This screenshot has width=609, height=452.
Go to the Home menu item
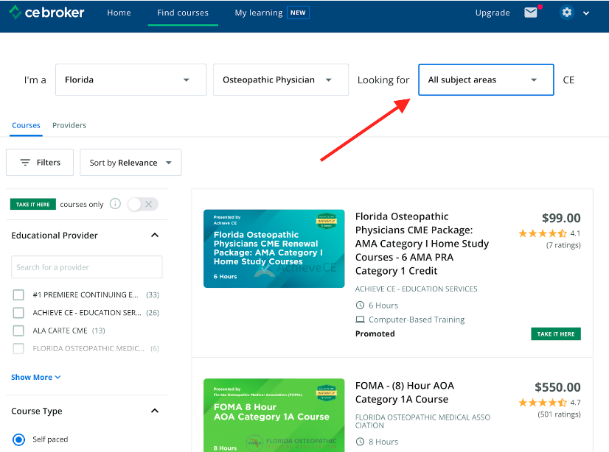point(119,13)
